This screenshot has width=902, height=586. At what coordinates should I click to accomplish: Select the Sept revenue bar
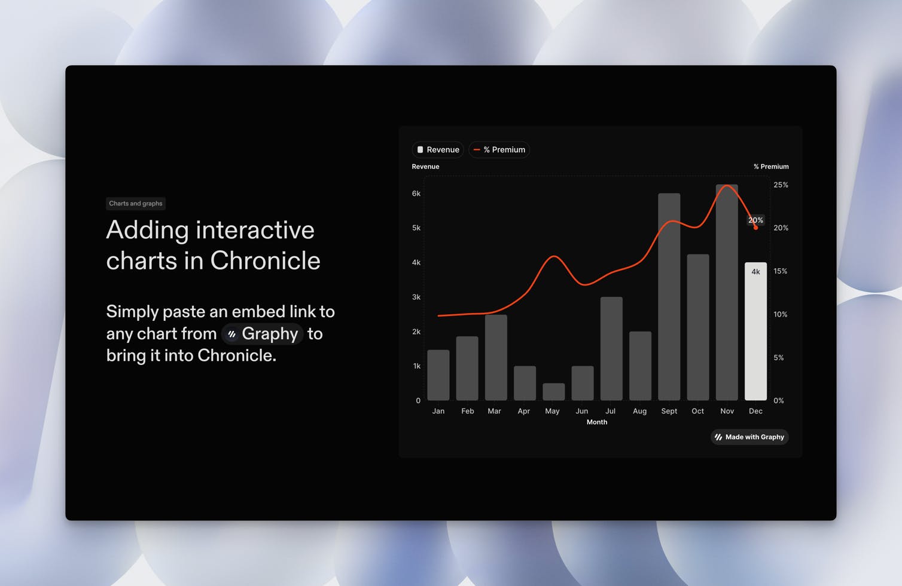tap(669, 297)
